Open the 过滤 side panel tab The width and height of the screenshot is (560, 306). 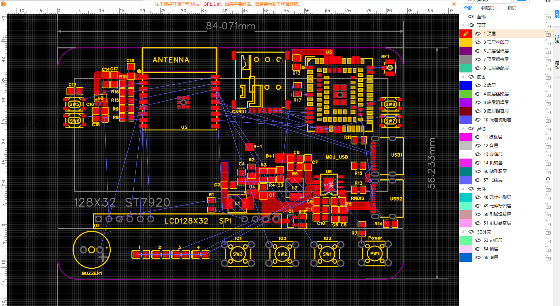(x=557, y=39)
